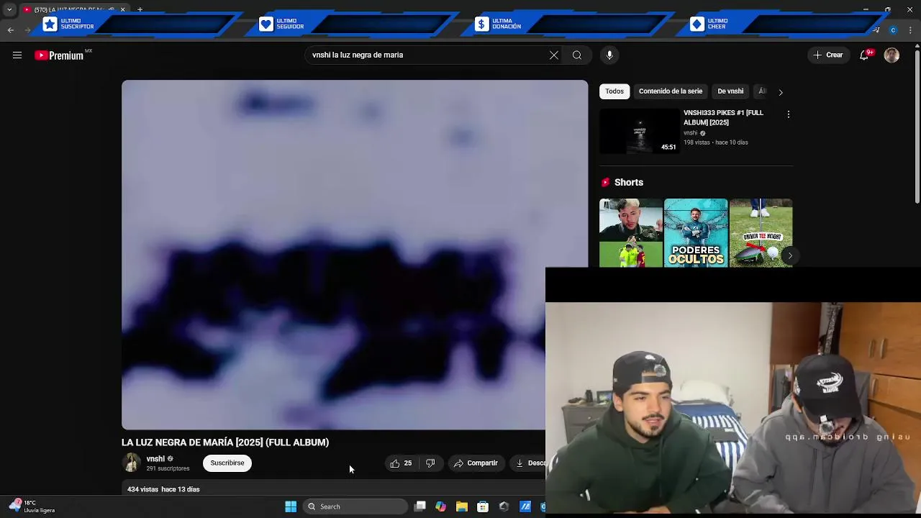
Task: Play the VNSHI333 PIKES video thumbnail
Action: point(640,131)
